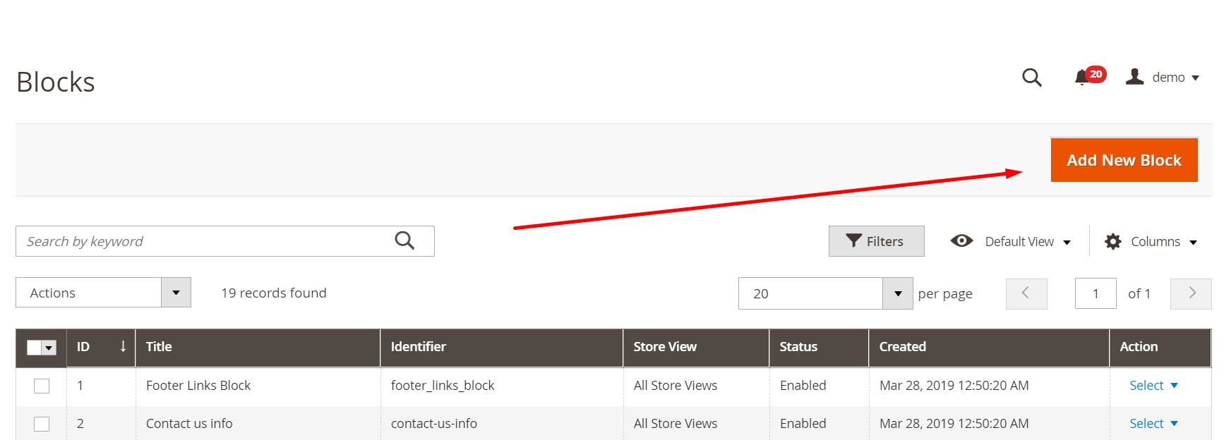The width and height of the screenshot is (1224, 440).
Task: Click the global search magnifier icon
Action: [1031, 78]
